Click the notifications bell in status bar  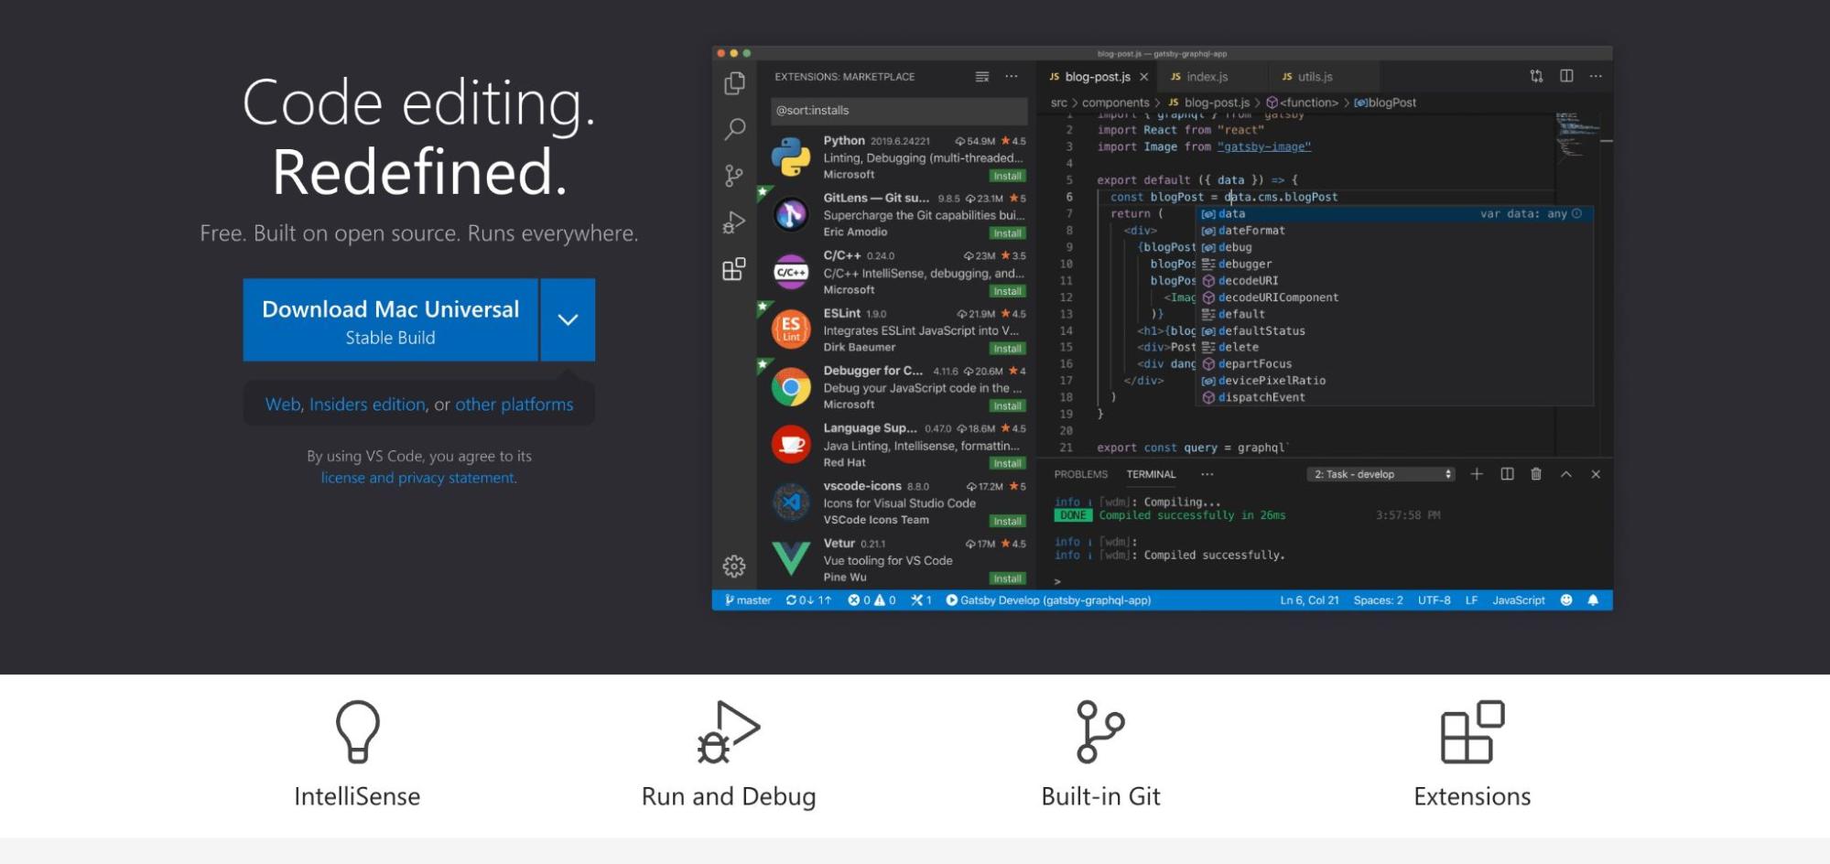click(x=1593, y=600)
